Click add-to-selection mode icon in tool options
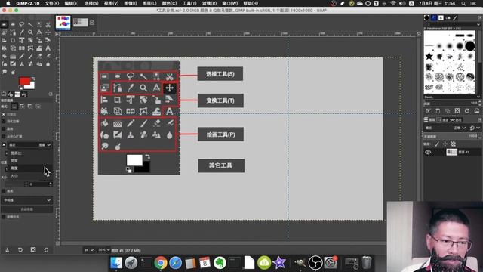The width and height of the screenshot is (483, 272). [x=22, y=107]
